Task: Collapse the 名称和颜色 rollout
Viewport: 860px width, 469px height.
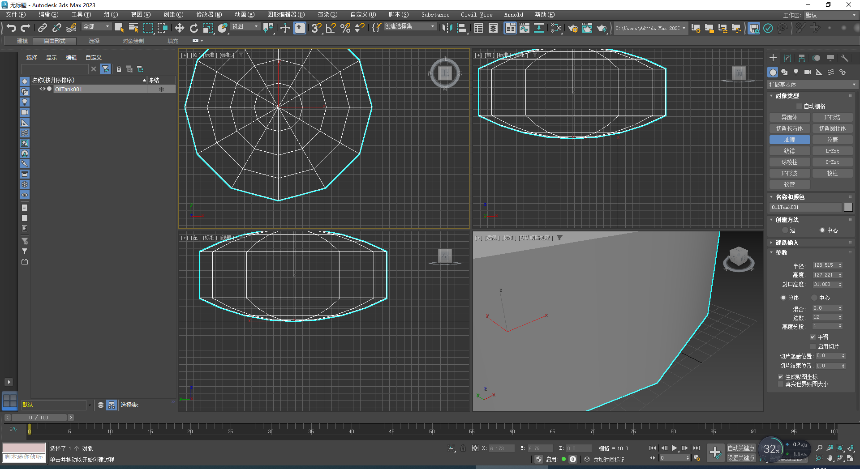Action: point(789,197)
